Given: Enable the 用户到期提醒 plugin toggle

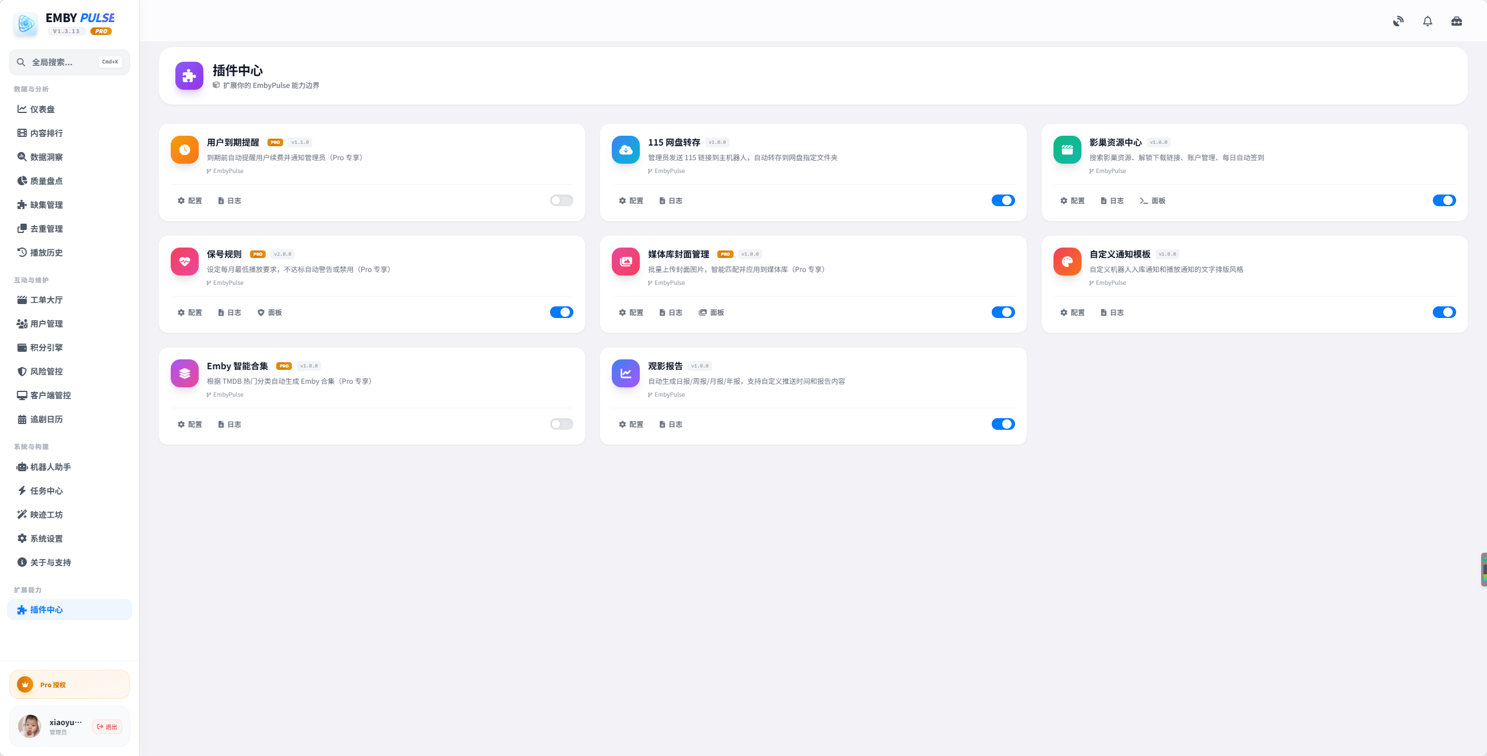Looking at the screenshot, I should click(561, 200).
